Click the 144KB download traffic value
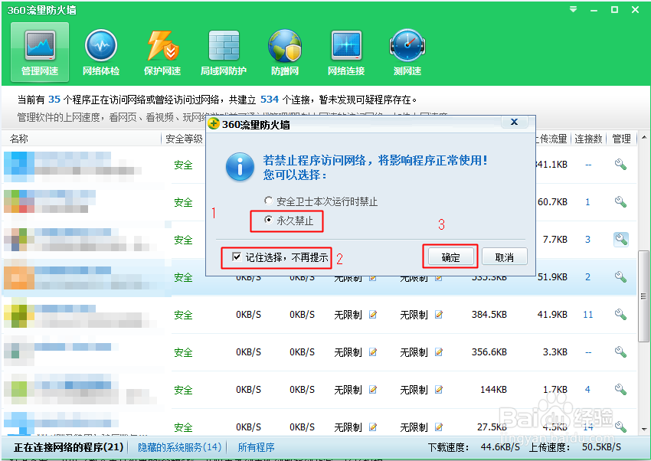 pos(494,389)
